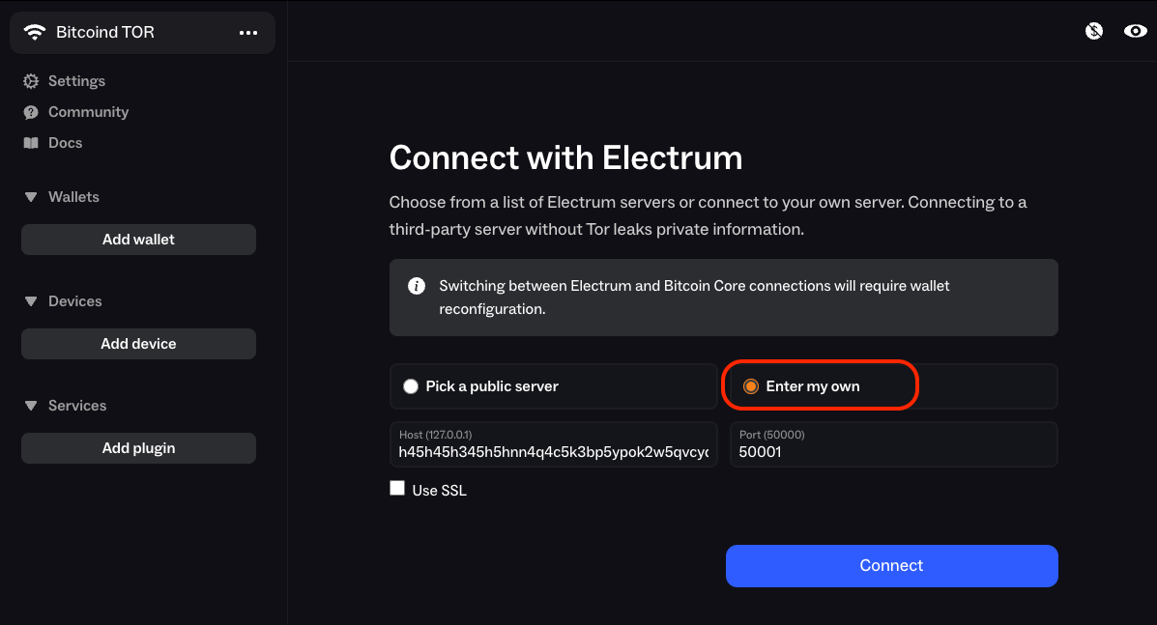The image size is (1157, 625).
Task: Toggle the eye icon to hide balances
Action: coord(1135,30)
